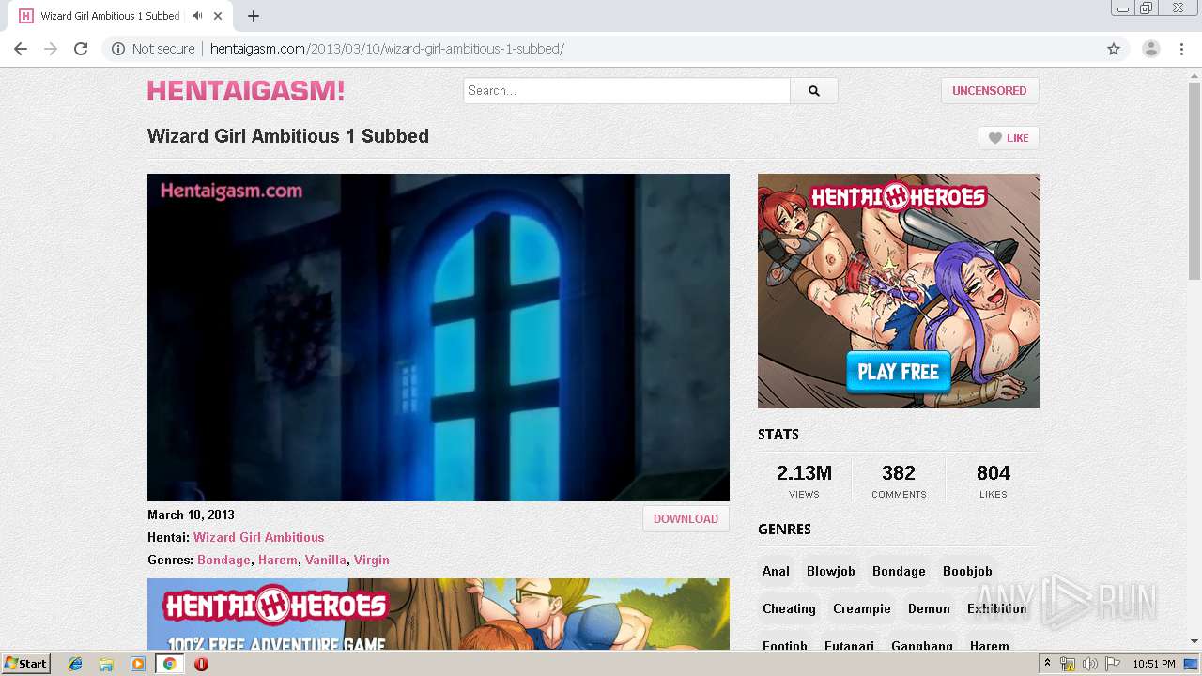Image resolution: width=1202 pixels, height=676 pixels.
Task: Click the 804 likes stat
Action: click(x=993, y=481)
